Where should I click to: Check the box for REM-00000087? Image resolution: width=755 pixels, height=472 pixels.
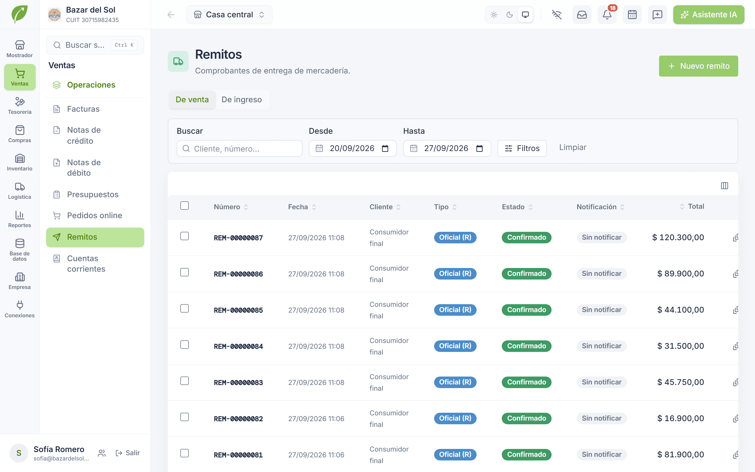coord(184,236)
